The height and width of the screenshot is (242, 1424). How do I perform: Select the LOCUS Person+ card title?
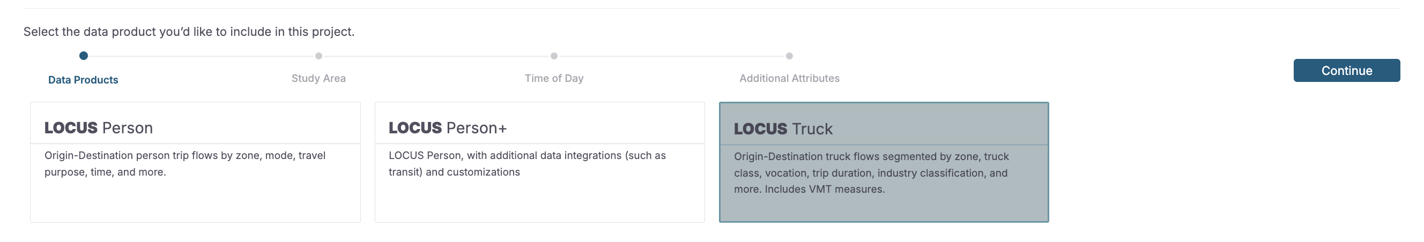(x=448, y=127)
